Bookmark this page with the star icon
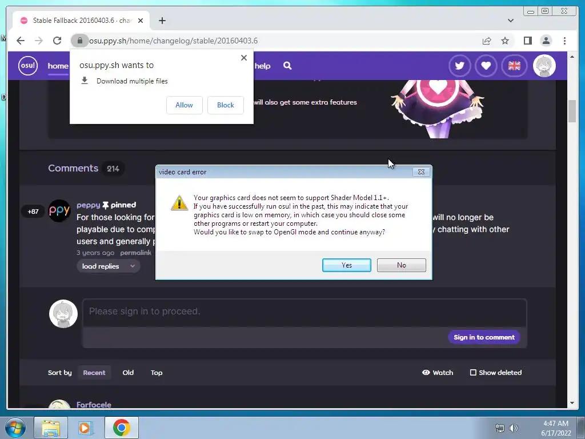Viewport: 585px width, 439px height. pos(505,41)
